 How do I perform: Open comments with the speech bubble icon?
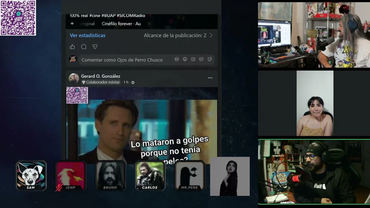coord(84,47)
